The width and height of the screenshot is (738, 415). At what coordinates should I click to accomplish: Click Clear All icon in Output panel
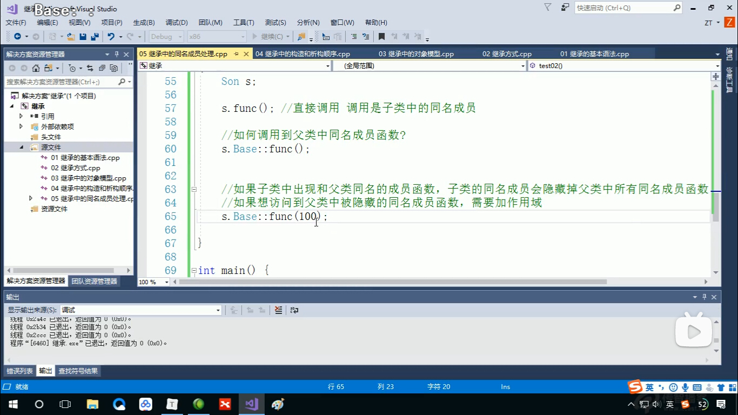pos(278,310)
